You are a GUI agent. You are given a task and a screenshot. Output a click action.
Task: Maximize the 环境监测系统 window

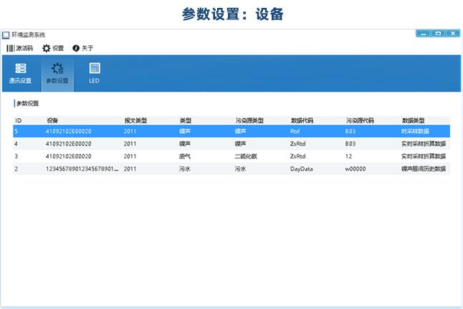pos(437,34)
